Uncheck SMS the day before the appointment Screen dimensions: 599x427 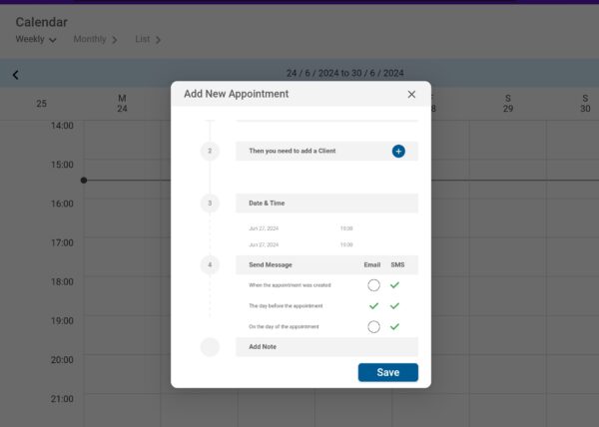pos(394,306)
